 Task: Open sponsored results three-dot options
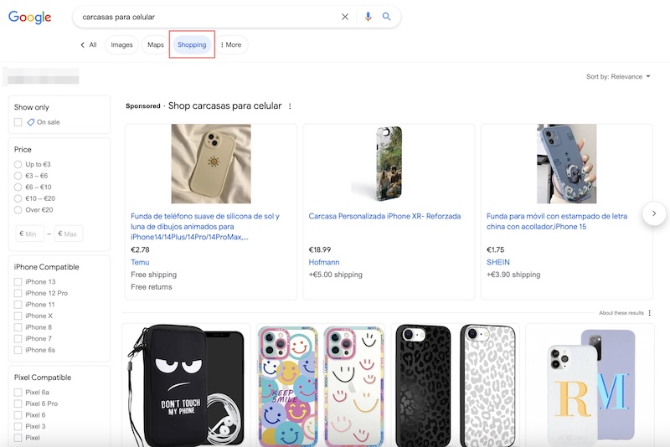[x=291, y=106]
